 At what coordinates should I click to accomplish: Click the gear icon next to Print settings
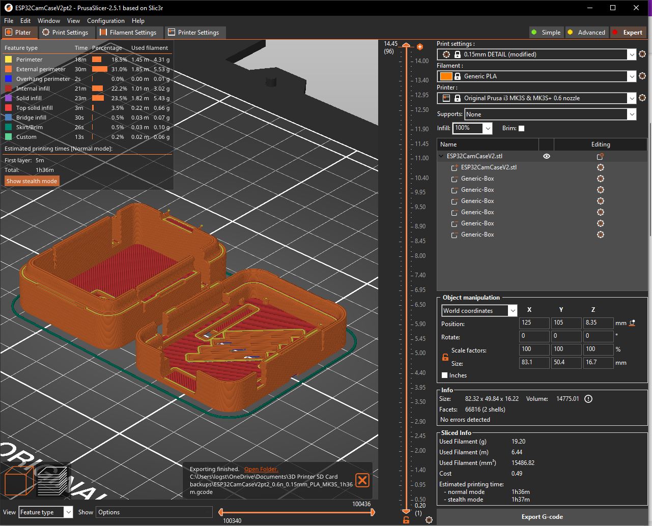pos(642,54)
